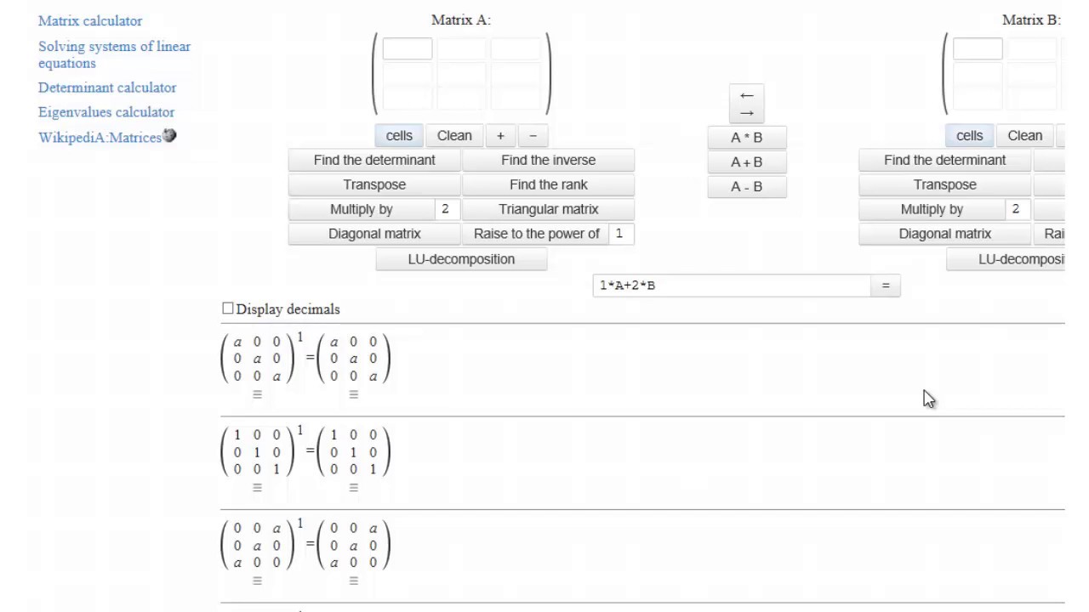Go to Eigenvalues calculator link
The image size is (1089, 612).
point(106,112)
